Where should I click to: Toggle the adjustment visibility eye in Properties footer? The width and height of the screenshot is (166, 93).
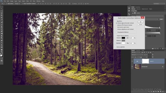point(160,49)
